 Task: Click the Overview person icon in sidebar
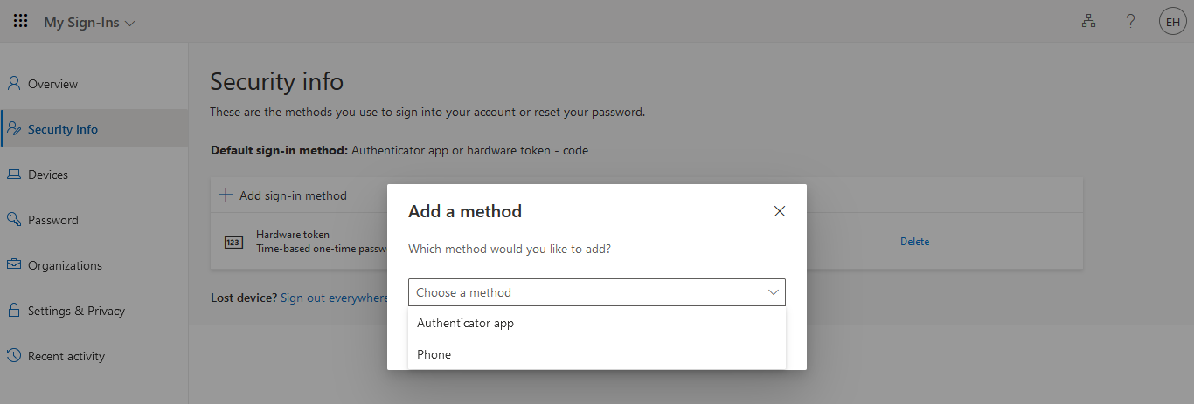tap(14, 84)
